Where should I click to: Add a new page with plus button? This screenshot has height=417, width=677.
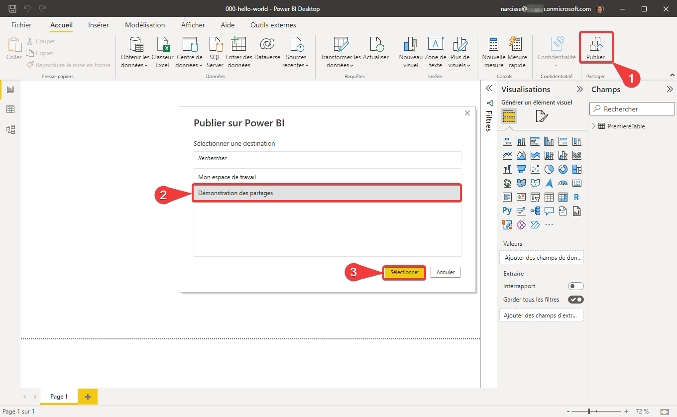[x=88, y=397]
